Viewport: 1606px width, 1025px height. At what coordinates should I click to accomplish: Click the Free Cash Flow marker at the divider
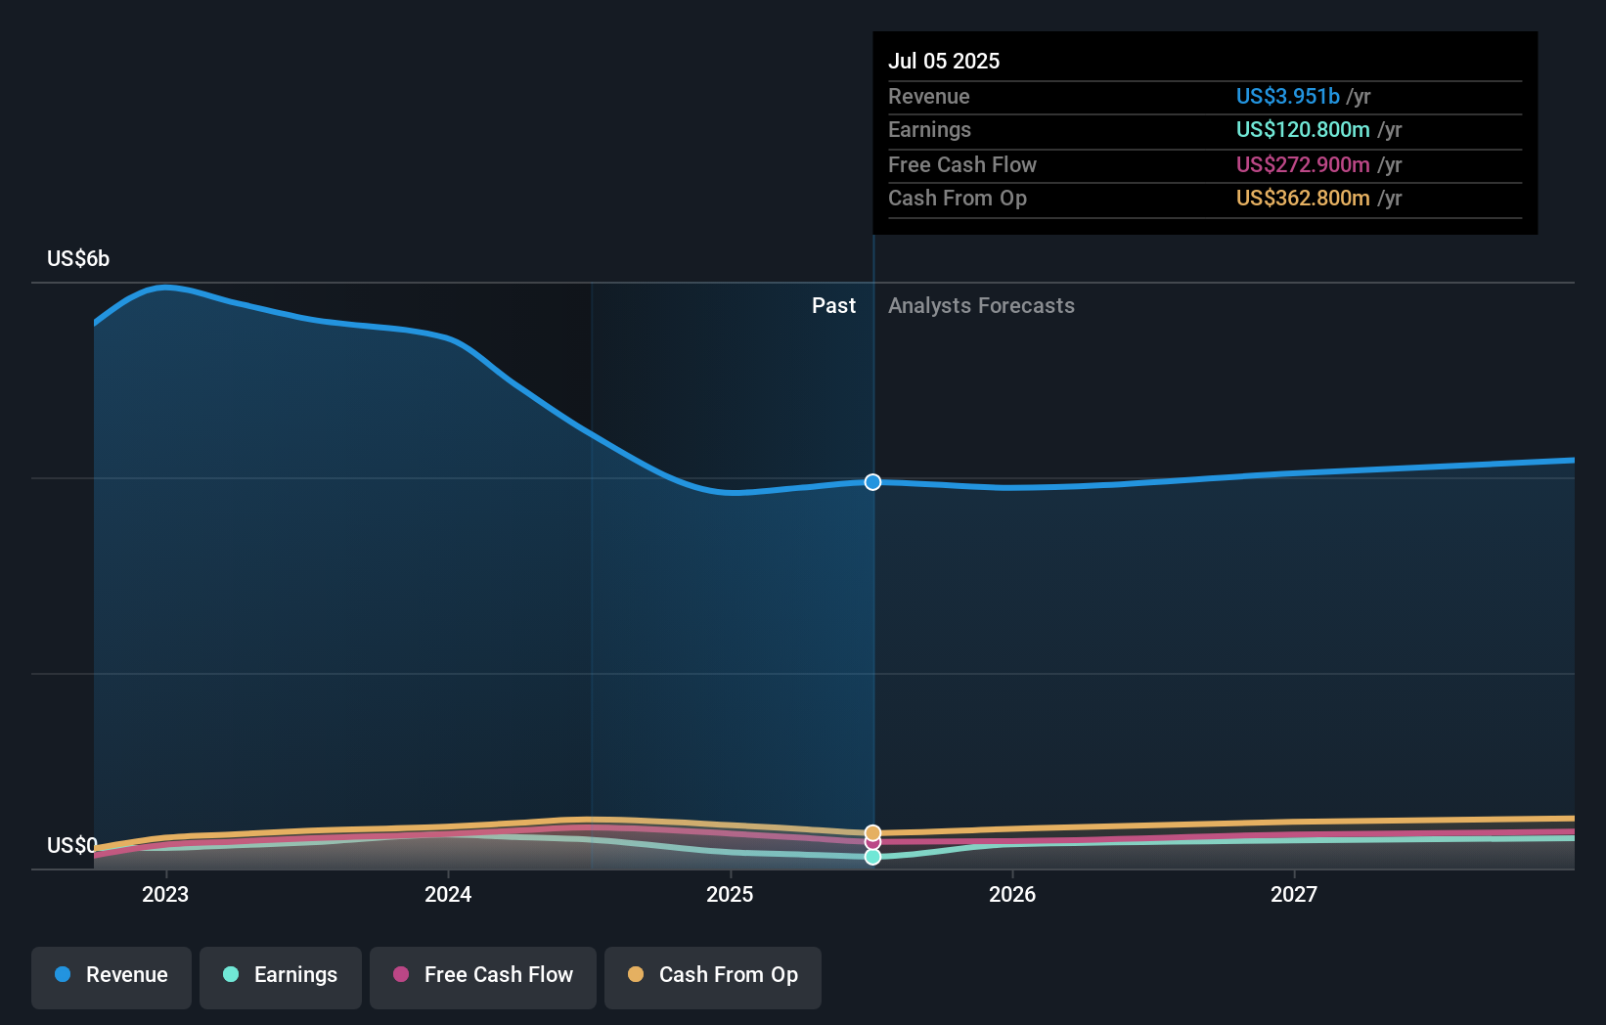(x=871, y=843)
